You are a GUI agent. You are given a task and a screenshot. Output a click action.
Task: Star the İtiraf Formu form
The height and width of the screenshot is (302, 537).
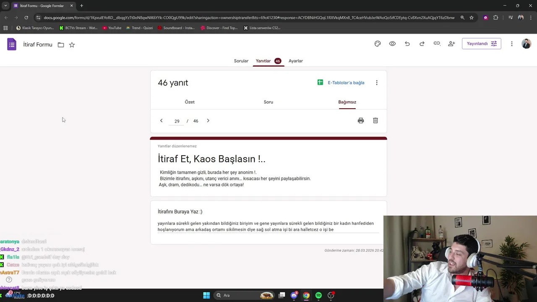tap(72, 45)
